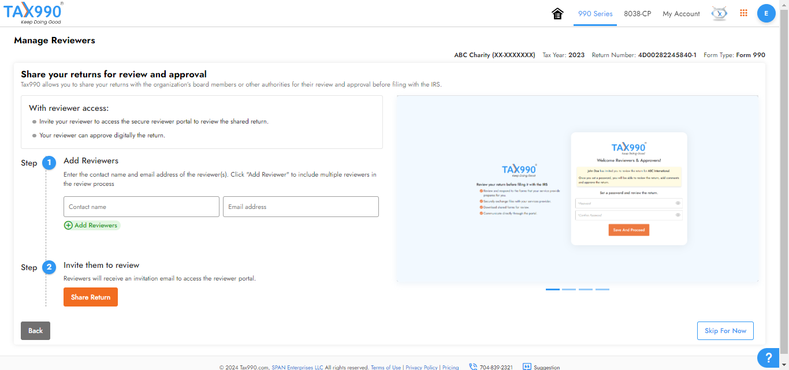Open the blue help question-mark bubble
The image size is (789, 370).
(768, 358)
